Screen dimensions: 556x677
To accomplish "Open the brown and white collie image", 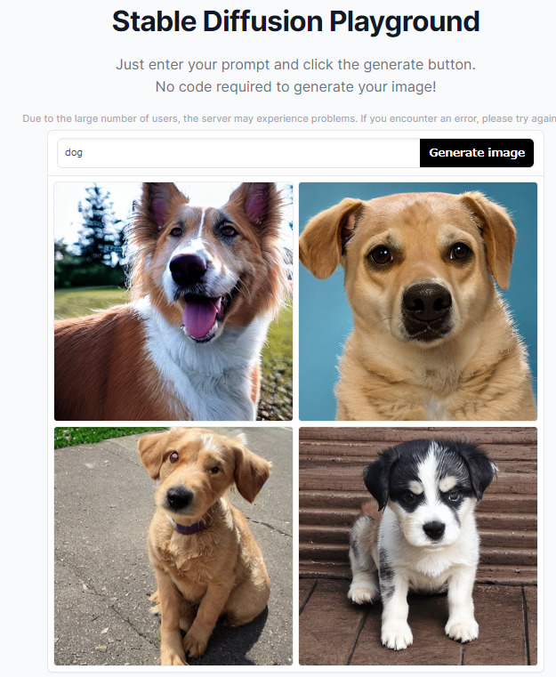I will [173, 302].
